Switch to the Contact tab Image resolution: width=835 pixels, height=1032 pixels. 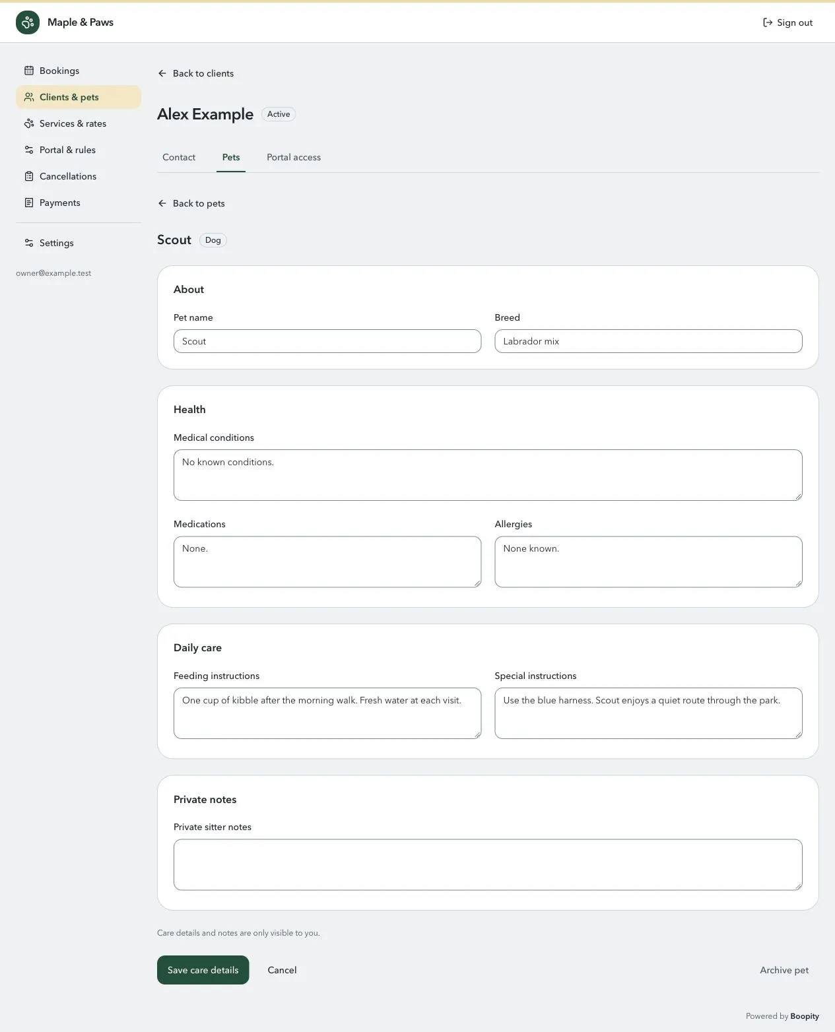179,157
